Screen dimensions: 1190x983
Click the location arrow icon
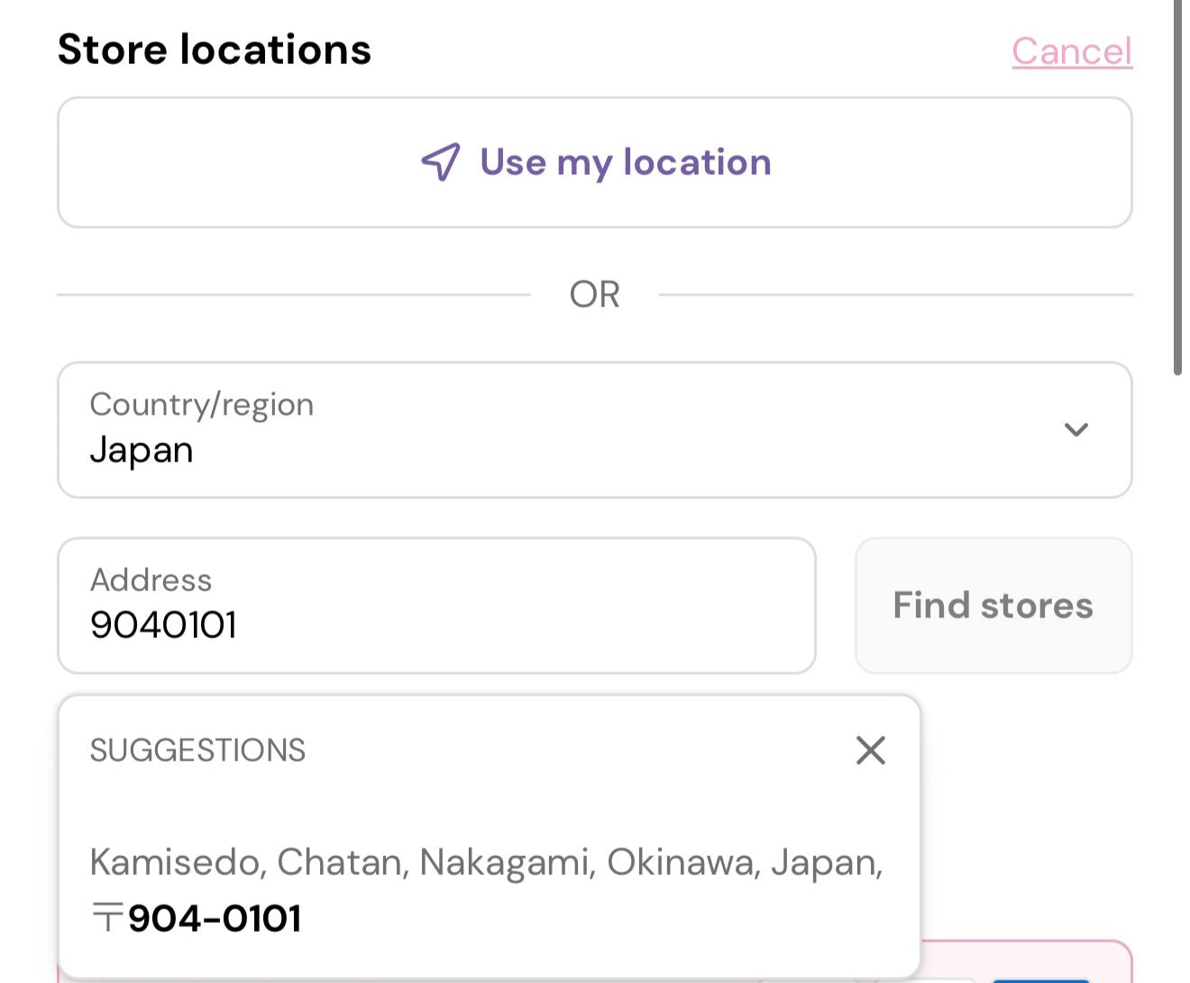point(441,162)
